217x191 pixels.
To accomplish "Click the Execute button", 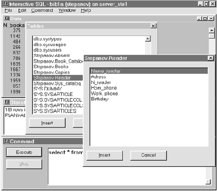I will pos(24,152).
